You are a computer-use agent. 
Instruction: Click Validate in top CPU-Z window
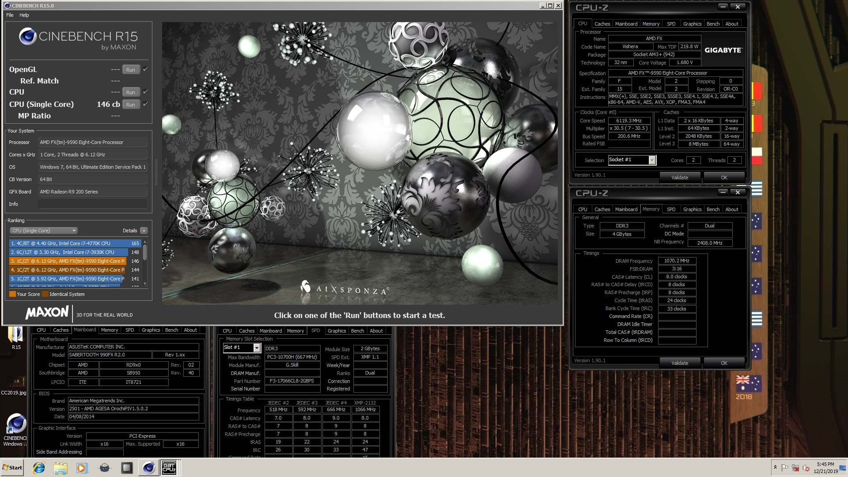coord(680,178)
